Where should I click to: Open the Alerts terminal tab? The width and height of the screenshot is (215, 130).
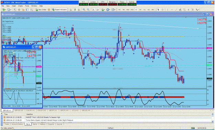pyautogui.click(x=35, y=124)
